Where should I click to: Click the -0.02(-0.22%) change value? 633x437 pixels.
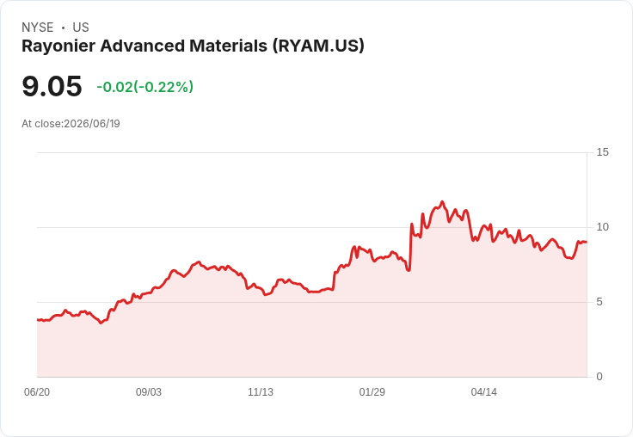[145, 87]
